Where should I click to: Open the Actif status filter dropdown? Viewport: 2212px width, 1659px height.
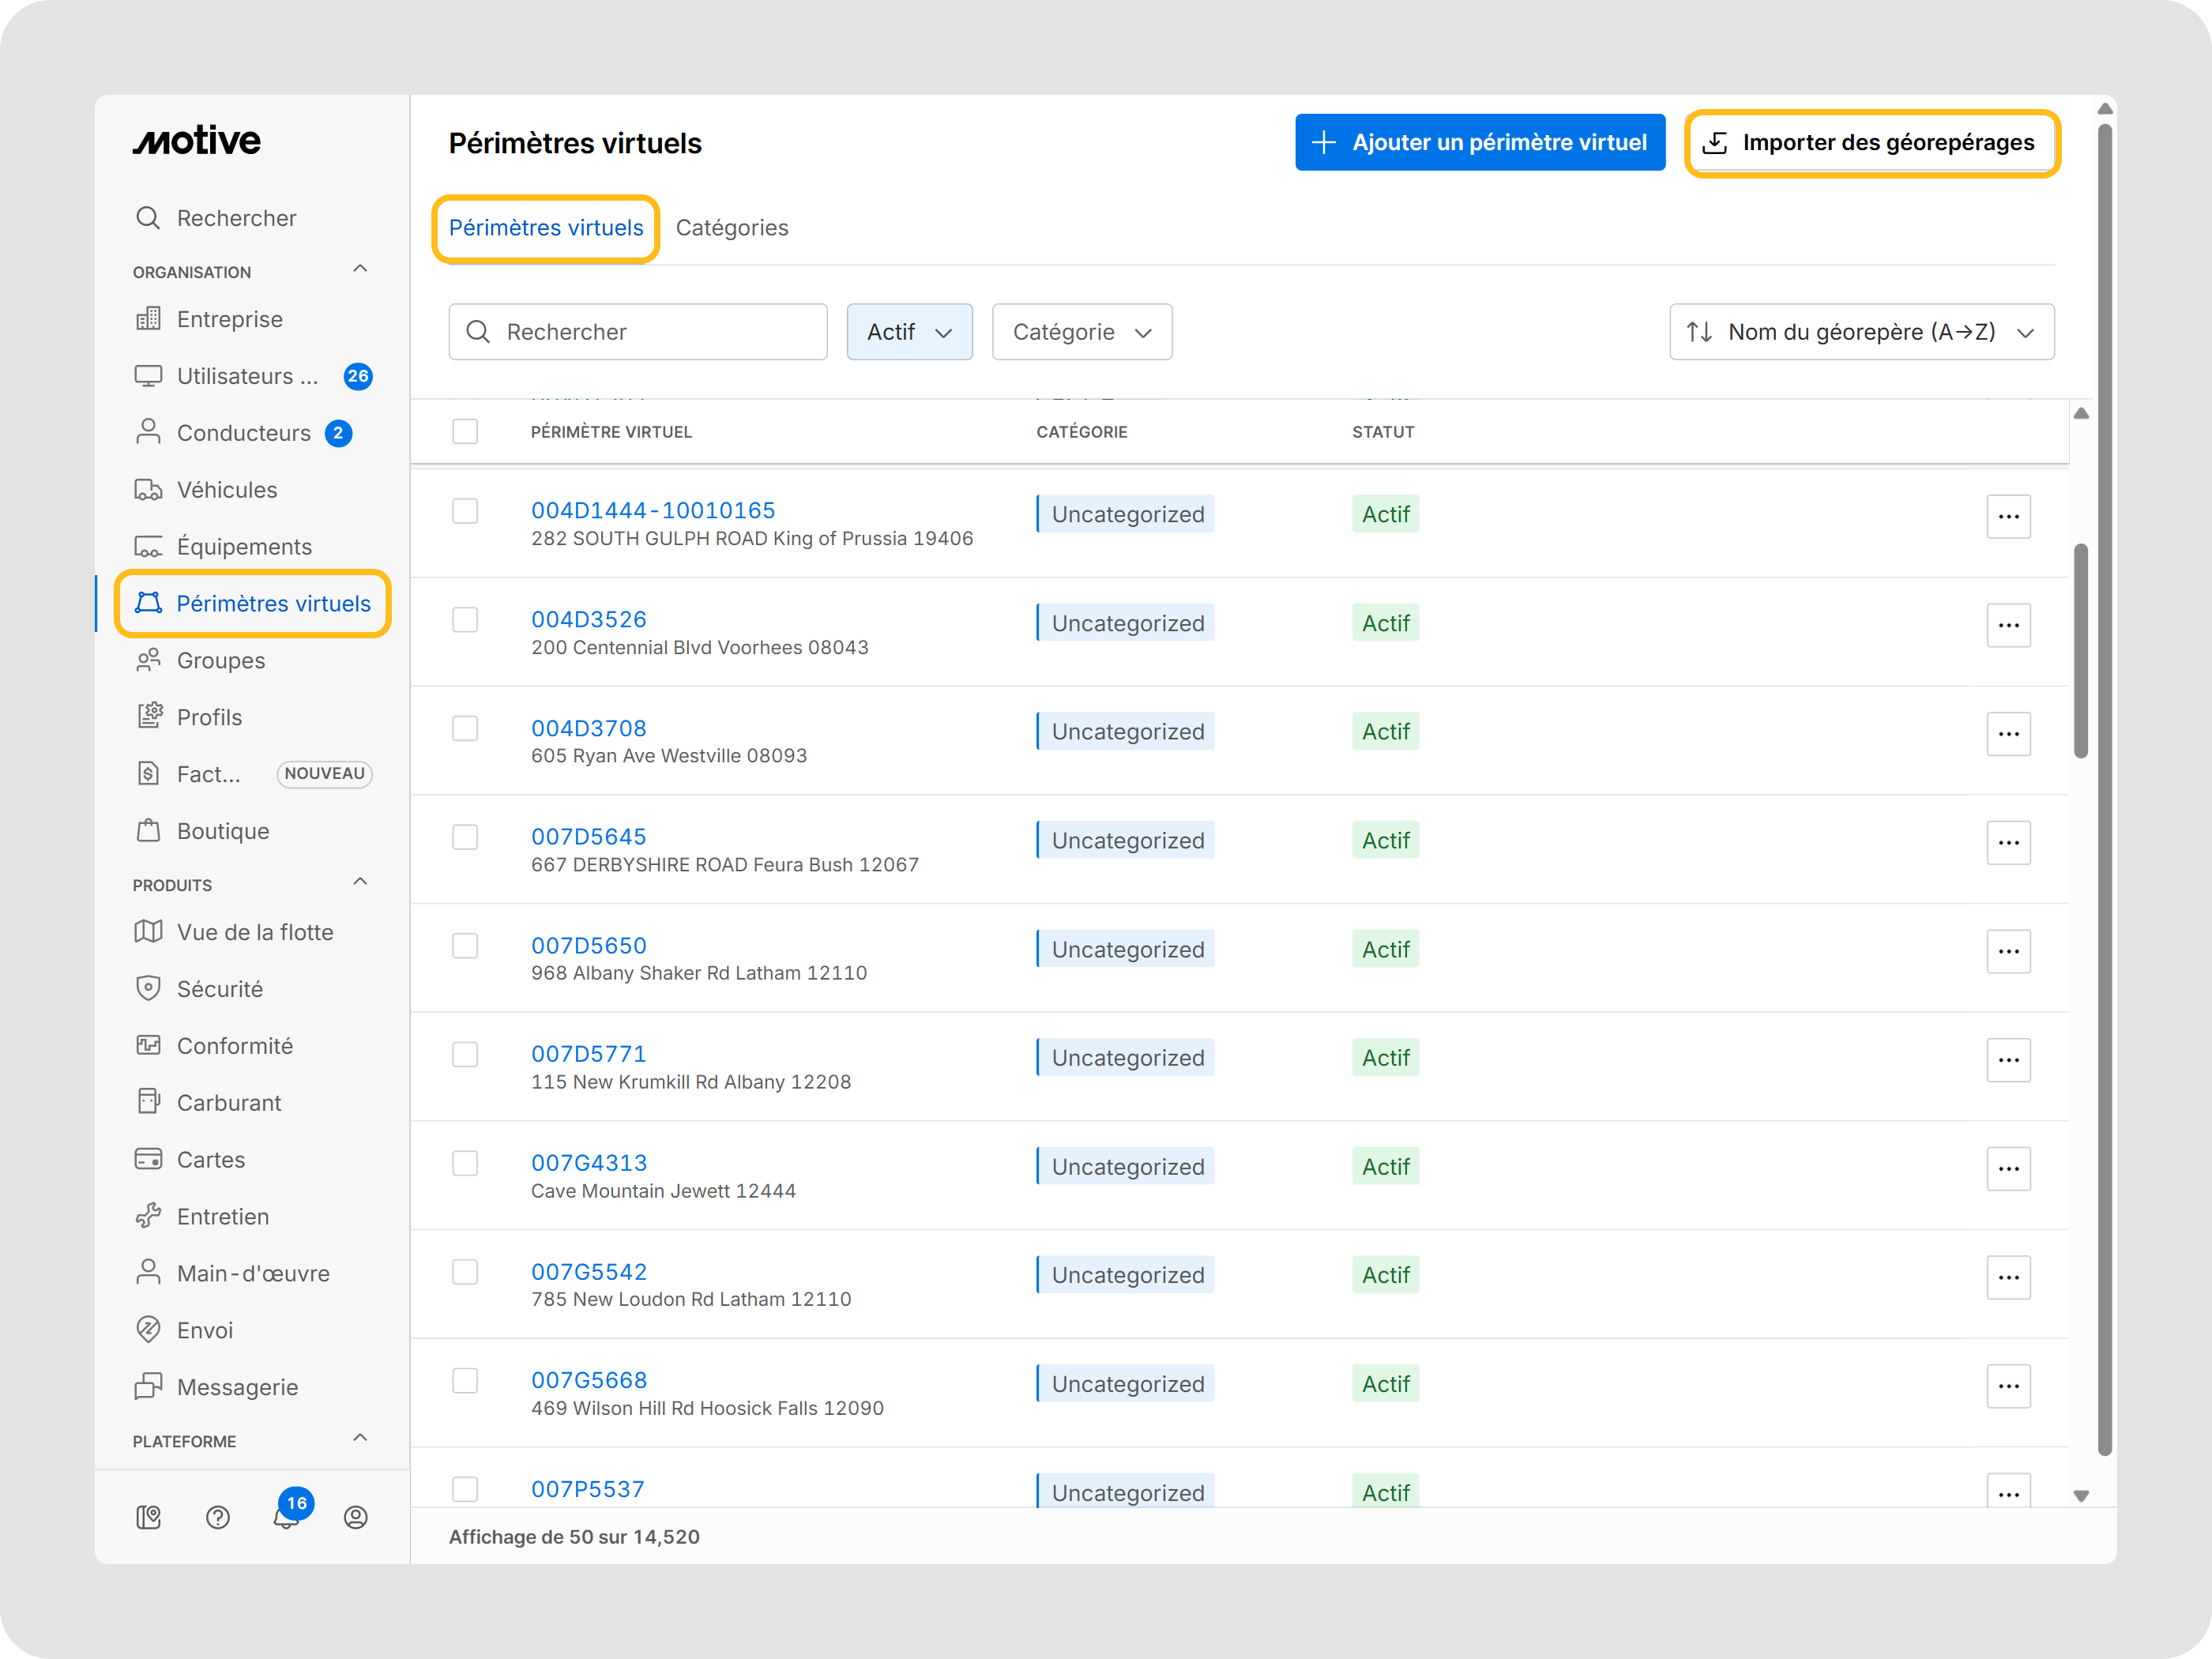click(909, 332)
